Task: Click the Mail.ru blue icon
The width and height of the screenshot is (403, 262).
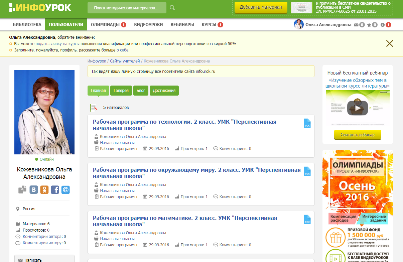Action: pos(66,190)
